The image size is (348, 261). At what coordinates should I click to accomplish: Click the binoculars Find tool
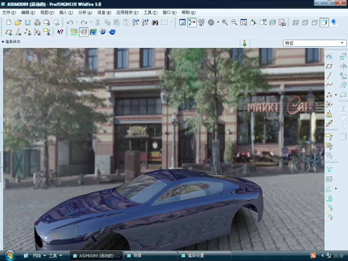pyautogui.click(x=155, y=22)
